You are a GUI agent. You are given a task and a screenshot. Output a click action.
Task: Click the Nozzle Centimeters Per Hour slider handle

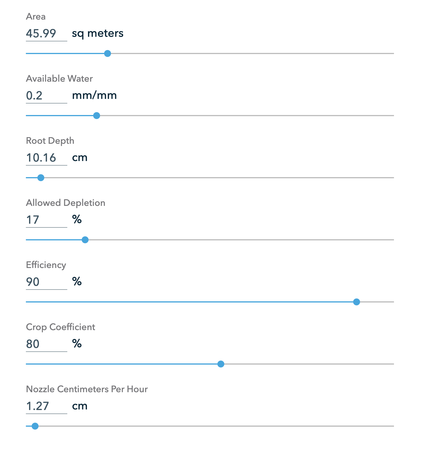coord(35,426)
